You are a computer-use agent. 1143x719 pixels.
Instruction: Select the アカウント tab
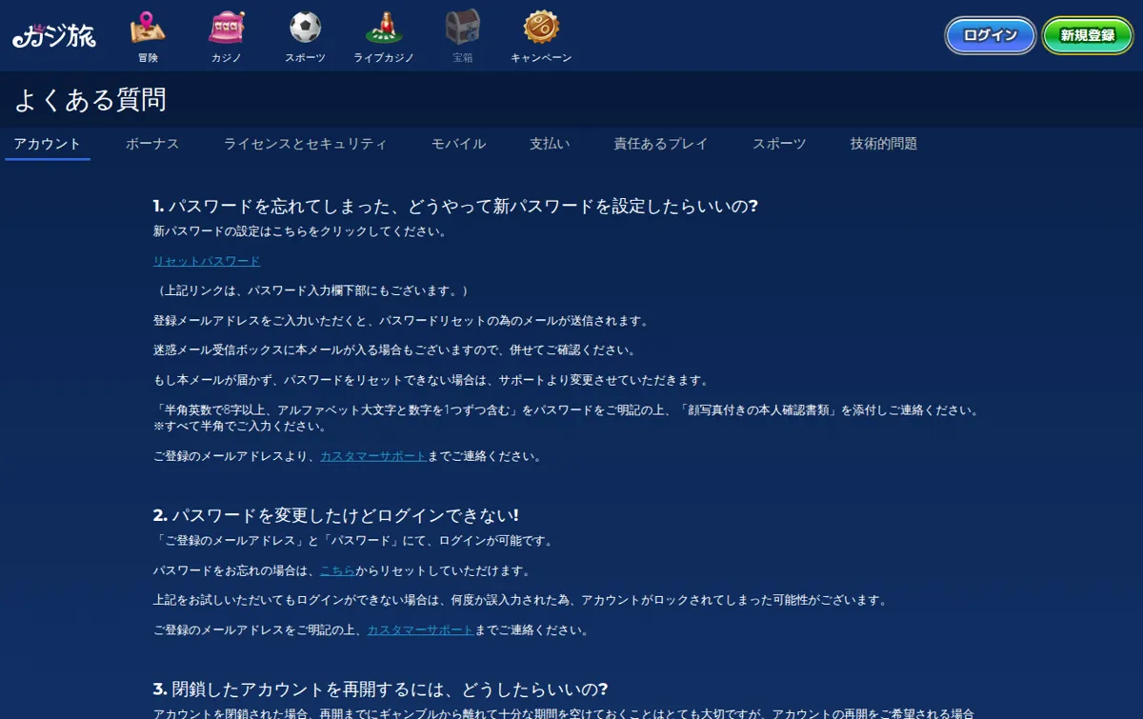(x=48, y=144)
